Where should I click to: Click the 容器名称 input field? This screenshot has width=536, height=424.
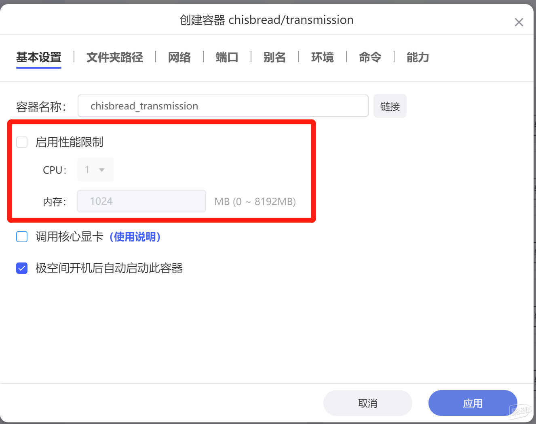[223, 106]
